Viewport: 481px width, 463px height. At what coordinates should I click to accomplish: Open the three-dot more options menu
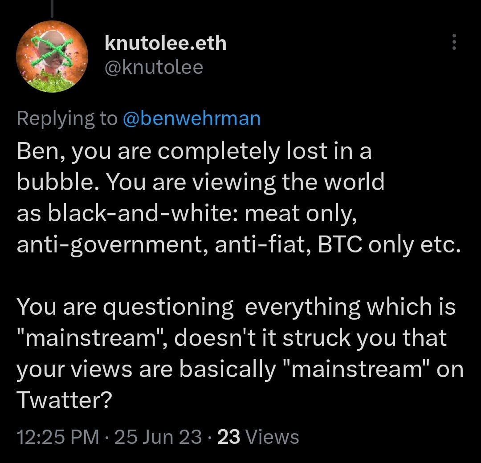click(x=454, y=42)
